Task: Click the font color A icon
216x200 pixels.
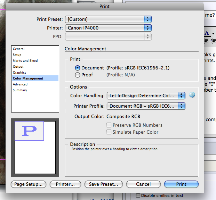Action: 207,33
